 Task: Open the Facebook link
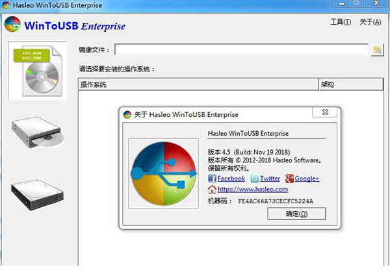231,179
